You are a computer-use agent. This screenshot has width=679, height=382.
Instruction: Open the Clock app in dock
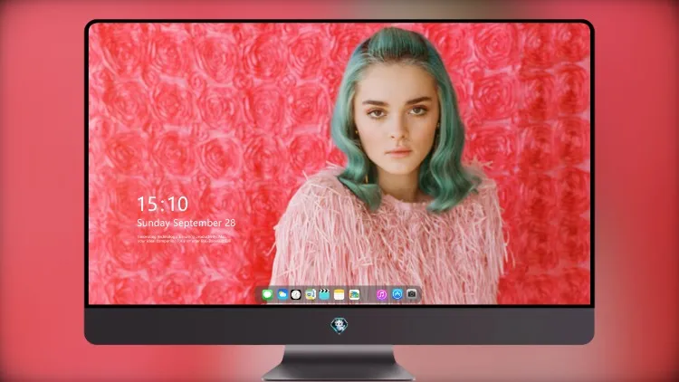[296, 295]
